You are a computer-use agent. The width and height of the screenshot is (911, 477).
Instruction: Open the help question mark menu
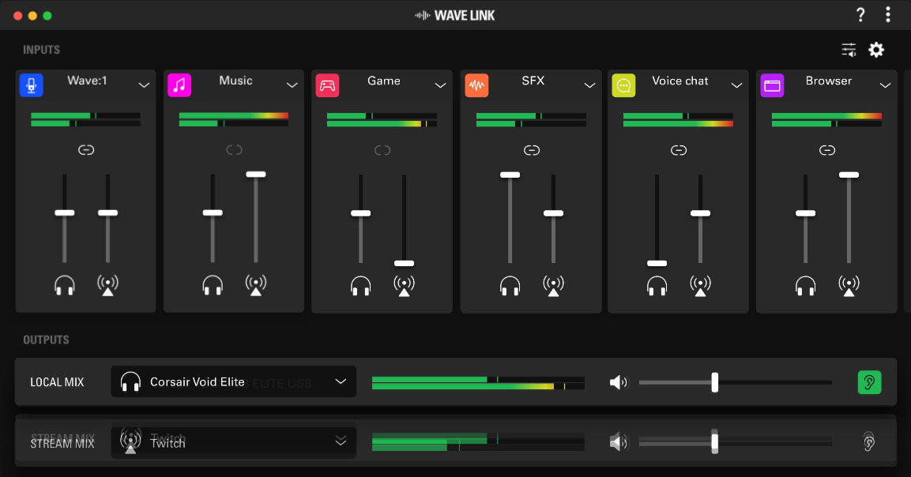click(860, 14)
